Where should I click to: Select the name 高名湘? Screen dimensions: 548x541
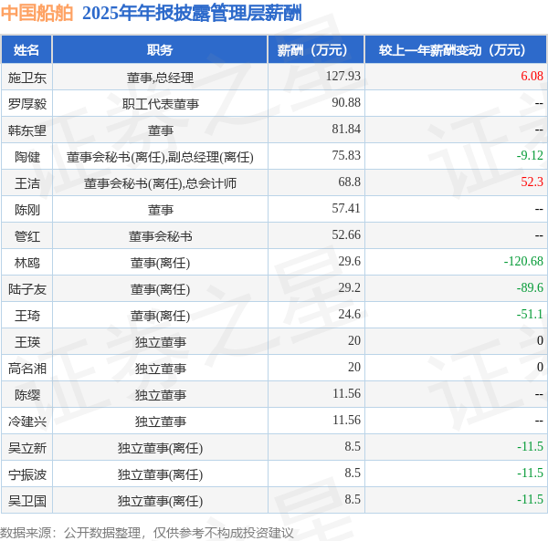26,369
